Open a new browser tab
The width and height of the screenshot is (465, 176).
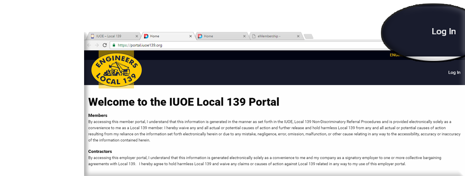pos(308,36)
